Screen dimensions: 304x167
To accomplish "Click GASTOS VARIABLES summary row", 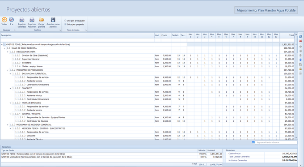I will point(111,157).
